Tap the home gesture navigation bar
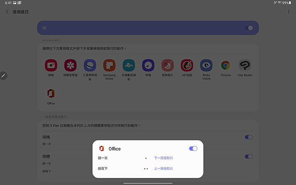The image size is (296, 185). (148, 183)
